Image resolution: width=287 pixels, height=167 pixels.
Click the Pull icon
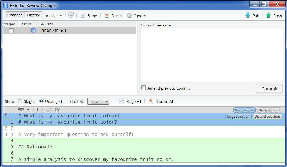point(248,15)
